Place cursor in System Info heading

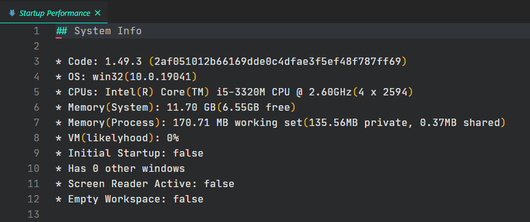coord(108,31)
